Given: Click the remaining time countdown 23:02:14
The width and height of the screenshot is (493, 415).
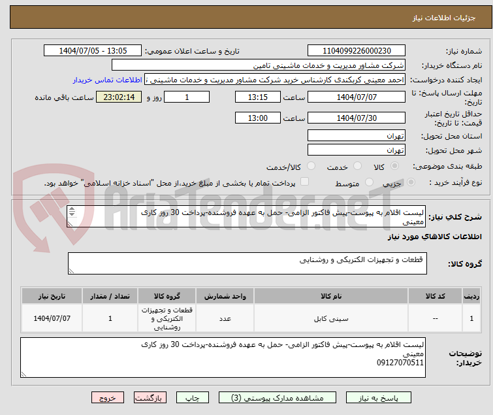Looking at the screenshot, I should pyautogui.click(x=119, y=97).
